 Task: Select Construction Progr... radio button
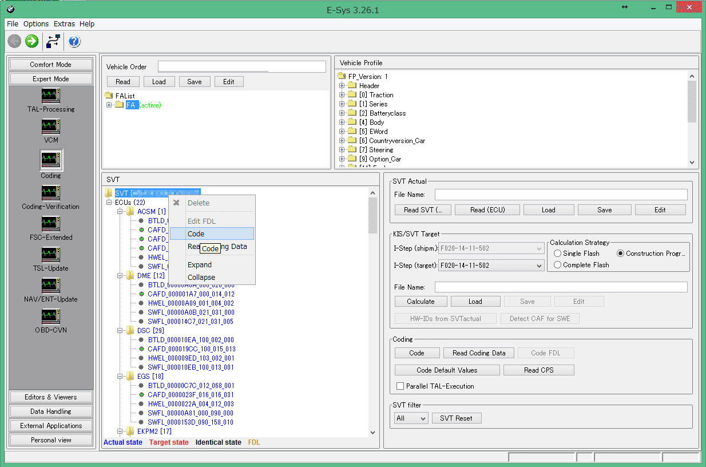click(620, 254)
